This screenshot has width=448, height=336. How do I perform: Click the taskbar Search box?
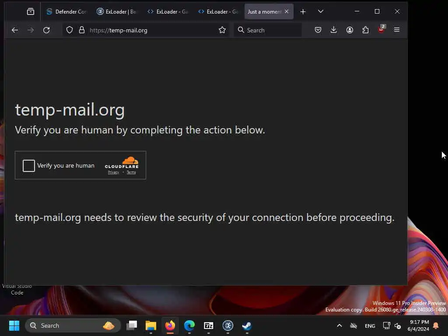[73, 325]
